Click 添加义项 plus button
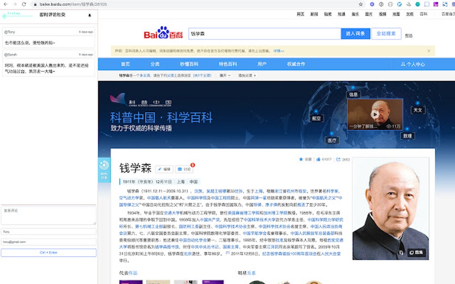 [247, 76]
